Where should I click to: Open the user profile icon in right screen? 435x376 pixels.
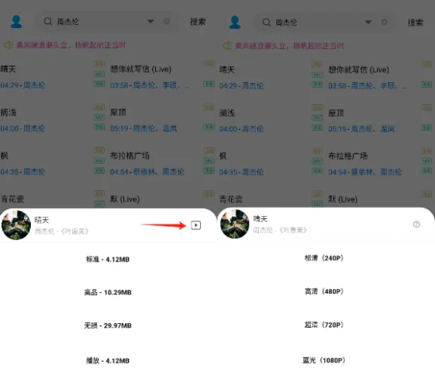click(x=235, y=23)
